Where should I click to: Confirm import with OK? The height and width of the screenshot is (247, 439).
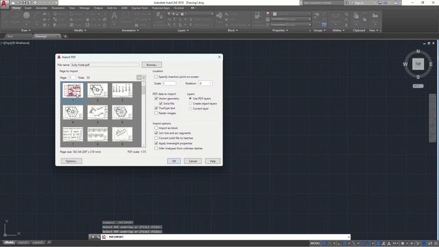pos(174,161)
